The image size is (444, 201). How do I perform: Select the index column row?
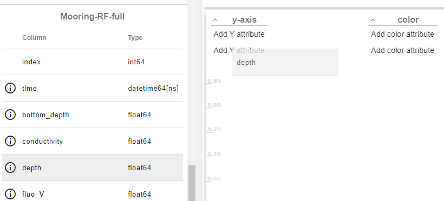coord(92,62)
